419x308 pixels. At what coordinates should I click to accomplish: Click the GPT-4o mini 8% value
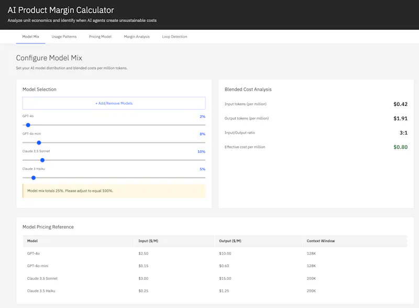click(202, 134)
